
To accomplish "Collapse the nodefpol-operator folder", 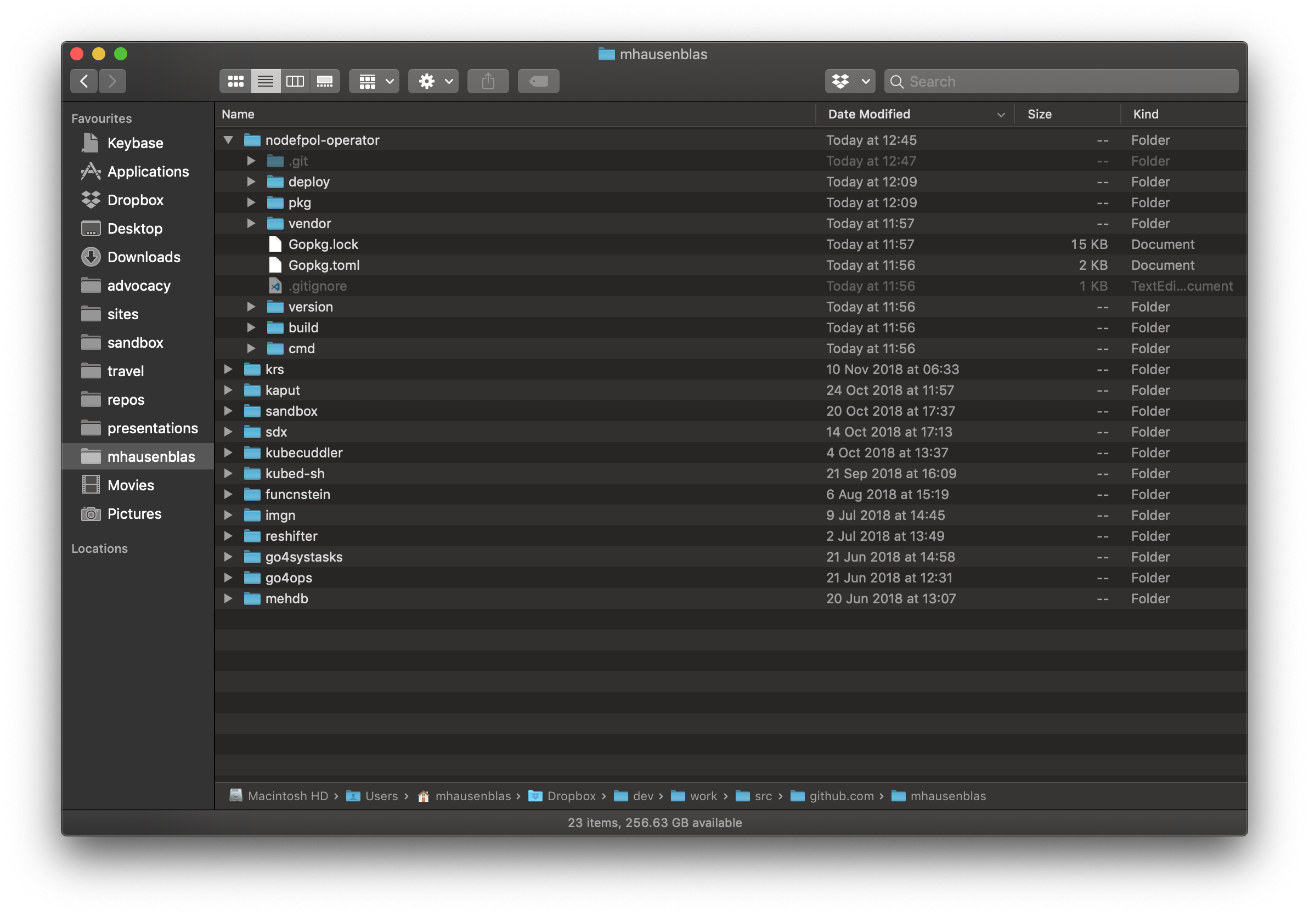I will click(x=229, y=140).
